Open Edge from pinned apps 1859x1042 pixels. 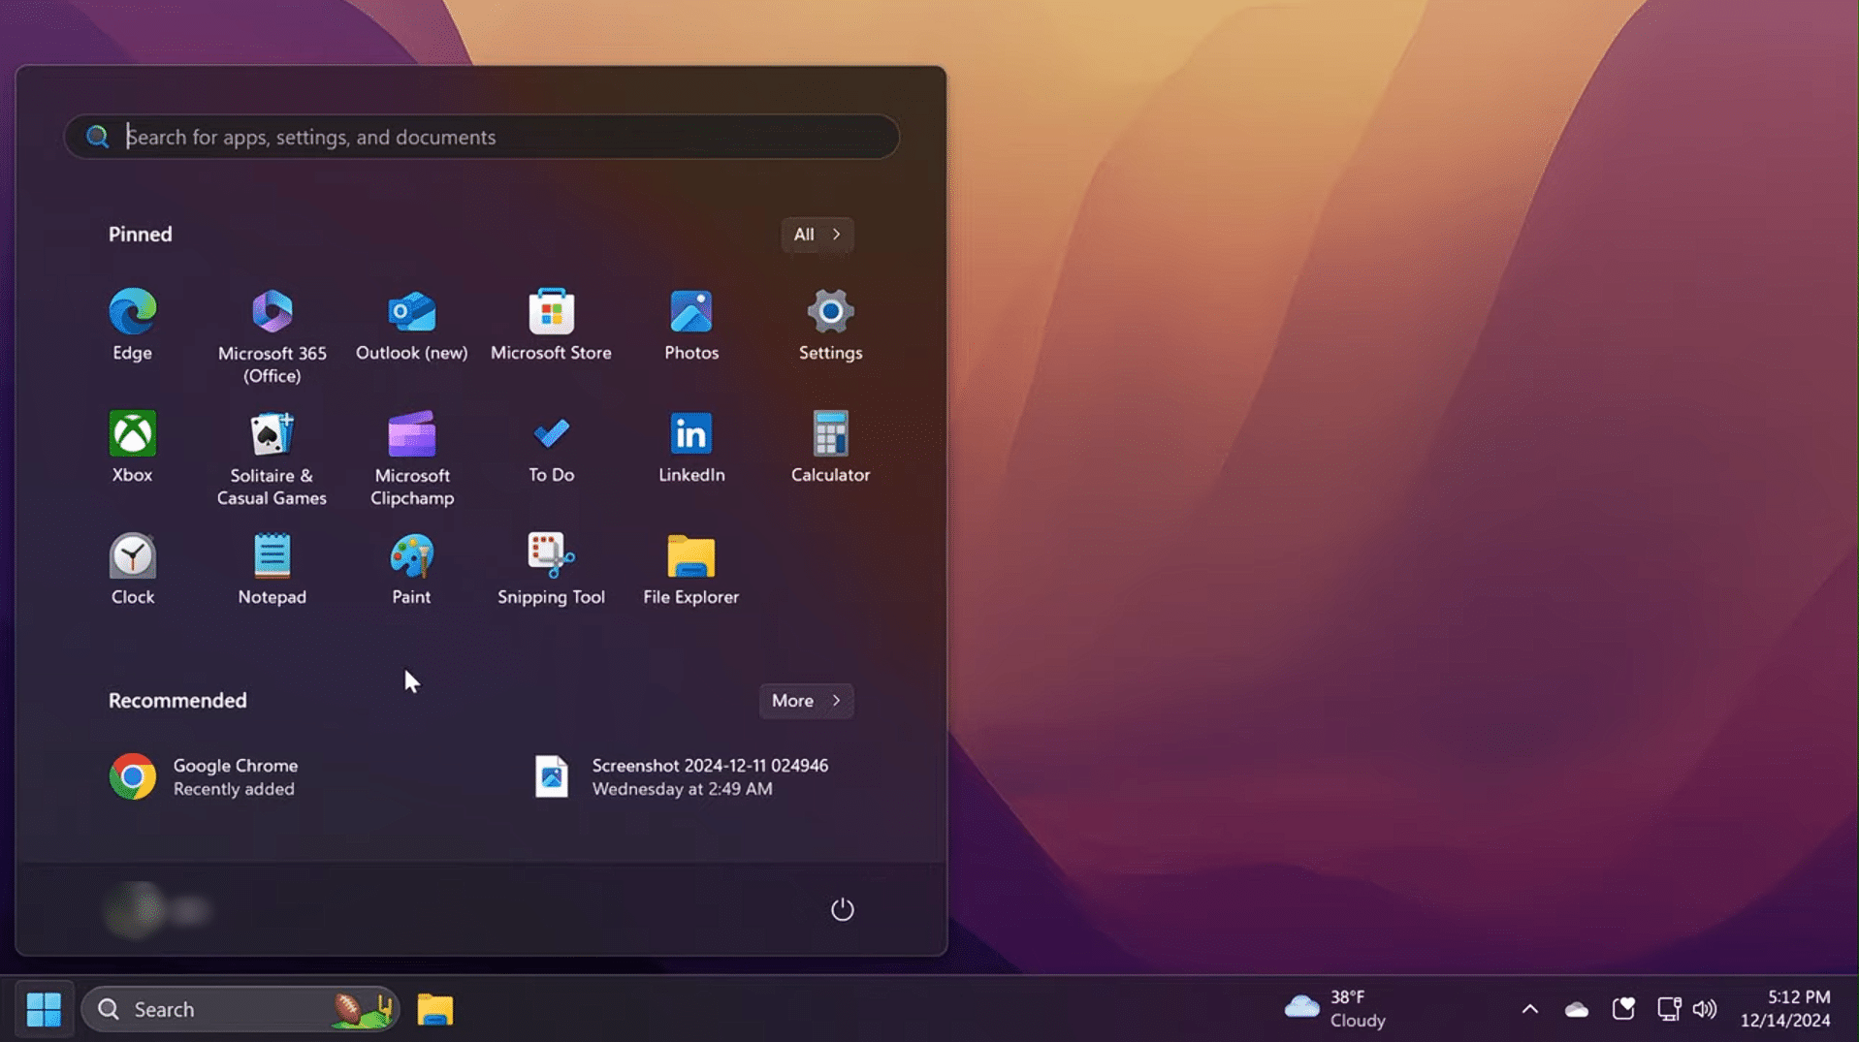[x=132, y=325]
